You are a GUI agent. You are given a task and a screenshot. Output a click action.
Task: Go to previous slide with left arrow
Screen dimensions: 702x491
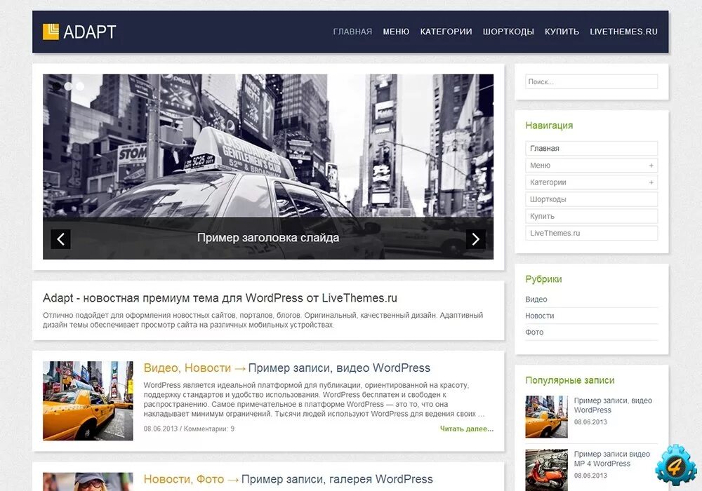click(60, 239)
